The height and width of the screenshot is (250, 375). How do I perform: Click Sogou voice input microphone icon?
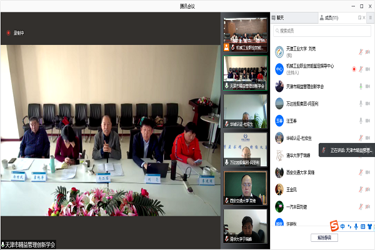356,226
